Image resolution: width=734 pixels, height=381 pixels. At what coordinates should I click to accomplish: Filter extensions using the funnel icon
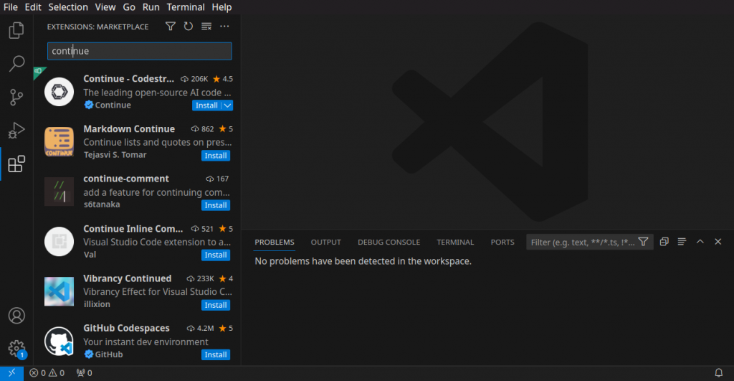coord(170,27)
